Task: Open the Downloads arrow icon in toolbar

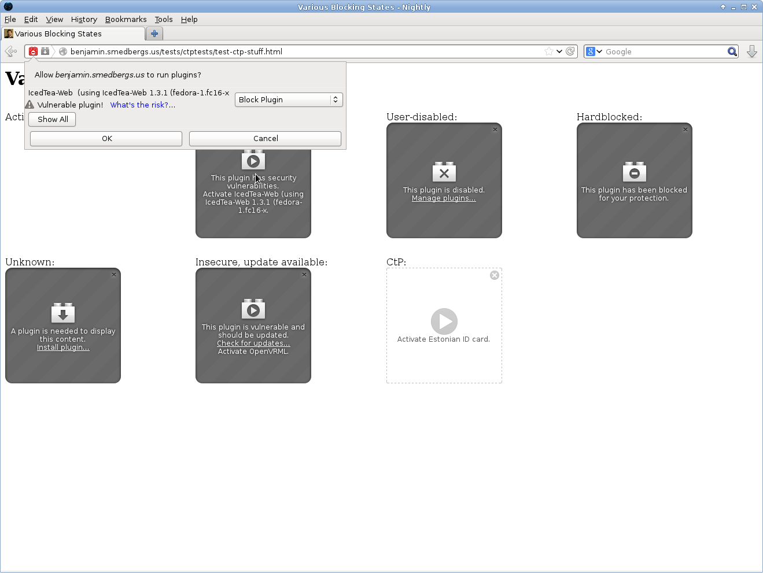Action: click(751, 51)
